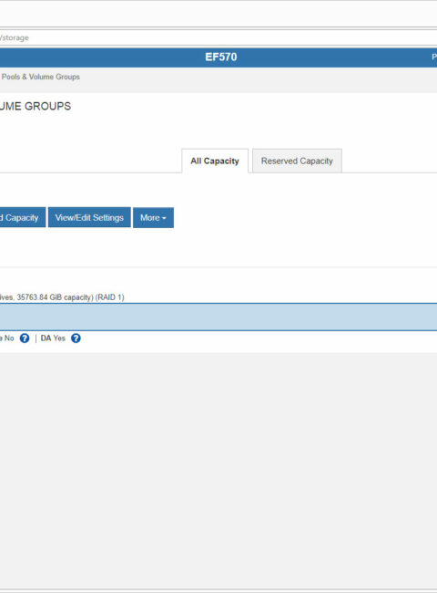Click the 'DA Yes' label
Viewport: 437px width, 593px height.
[x=53, y=338]
